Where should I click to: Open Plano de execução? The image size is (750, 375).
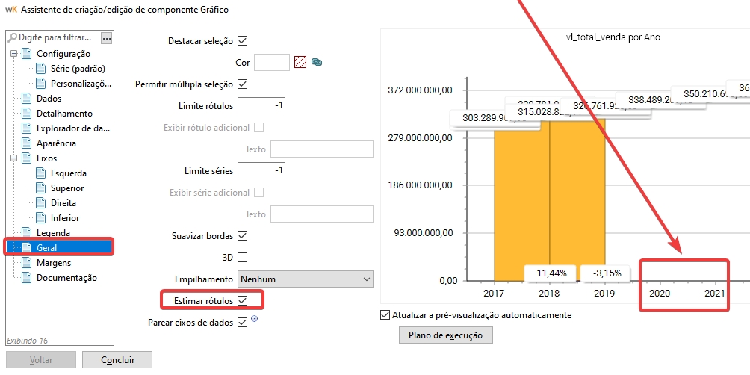pos(445,335)
